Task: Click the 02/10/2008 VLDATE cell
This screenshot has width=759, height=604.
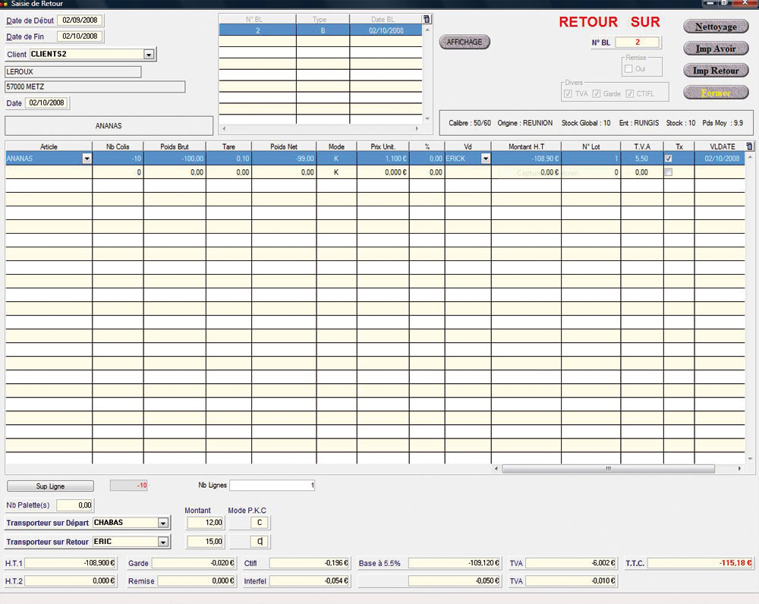Action: point(720,159)
